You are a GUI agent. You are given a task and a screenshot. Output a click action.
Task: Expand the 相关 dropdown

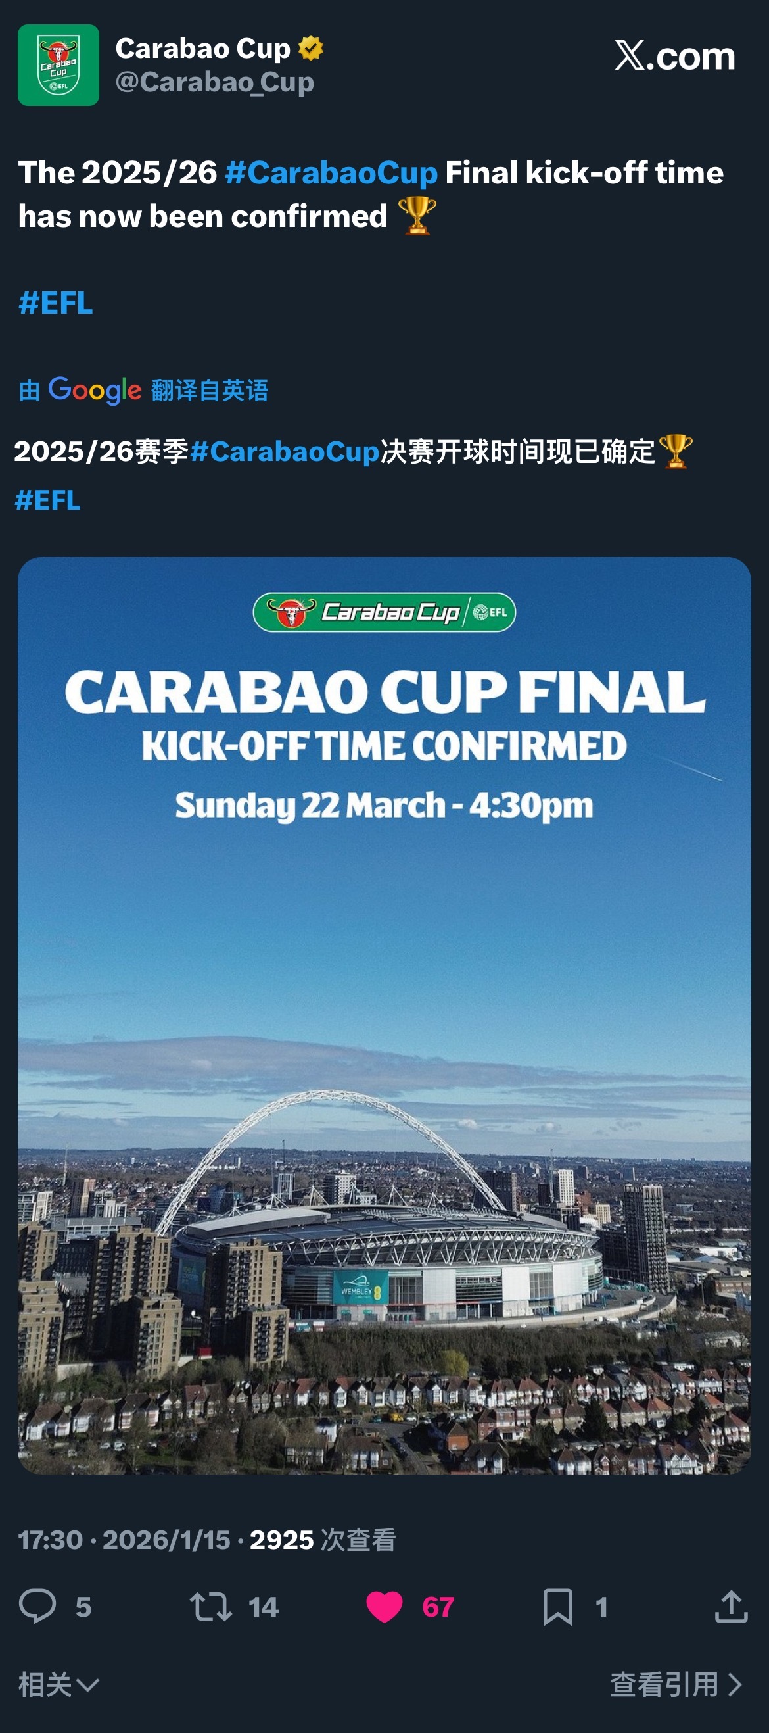[58, 1684]
